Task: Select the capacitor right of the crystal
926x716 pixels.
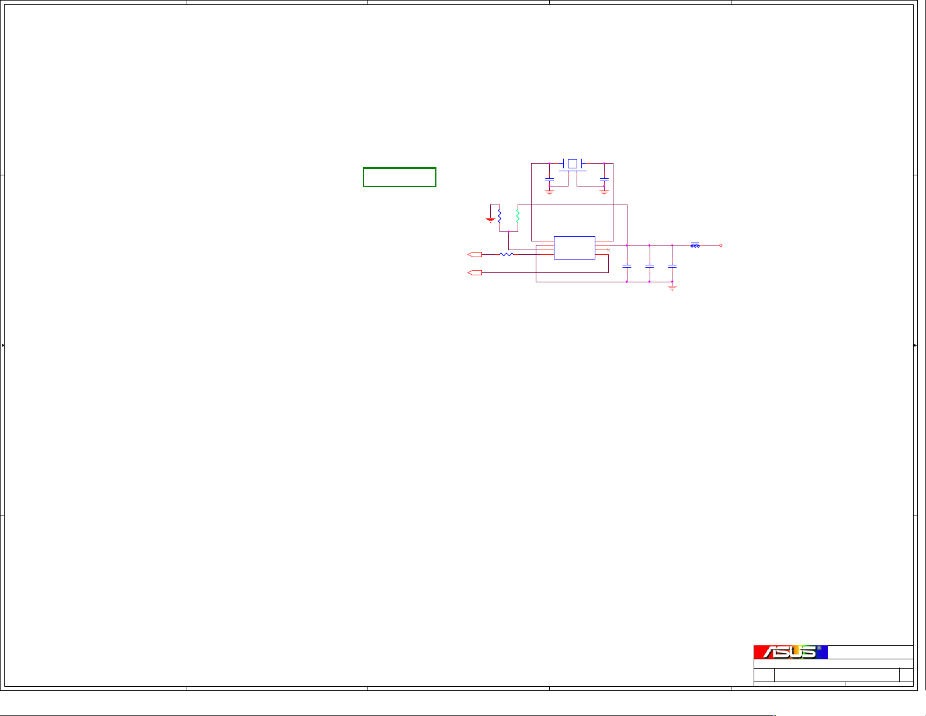Action: pos(604,179)
